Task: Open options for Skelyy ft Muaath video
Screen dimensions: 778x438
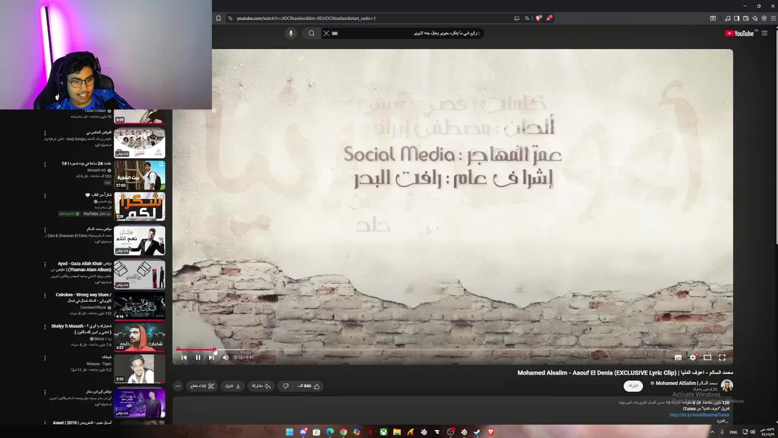Action: point(44,327)
